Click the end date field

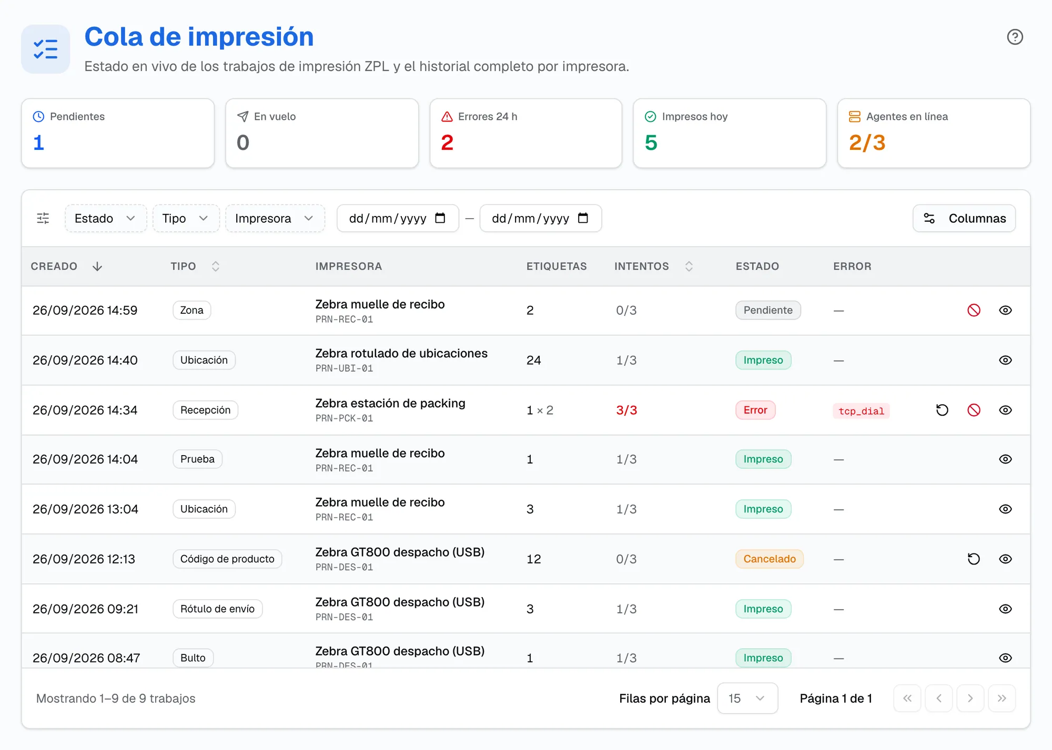click(x=541, y=218)
